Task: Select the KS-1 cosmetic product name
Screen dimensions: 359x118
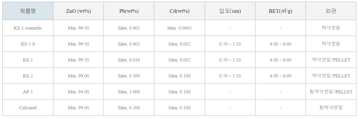Action: click(x=28, y=28)
